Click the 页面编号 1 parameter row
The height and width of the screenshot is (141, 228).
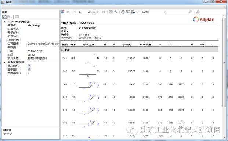coord(30,73)
